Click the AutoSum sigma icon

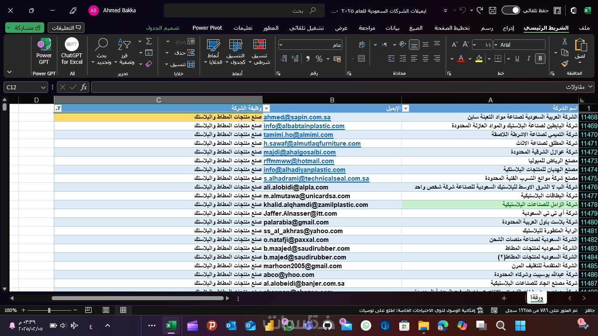point(149,41)
